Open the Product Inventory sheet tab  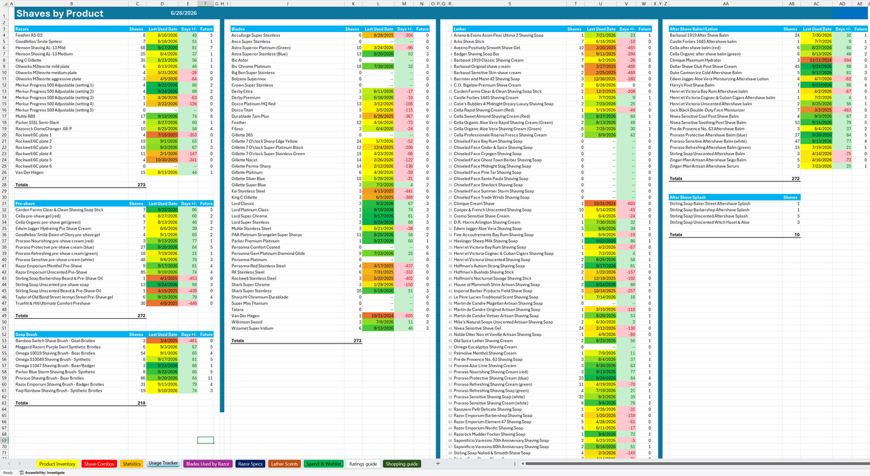tap(56, 464)
